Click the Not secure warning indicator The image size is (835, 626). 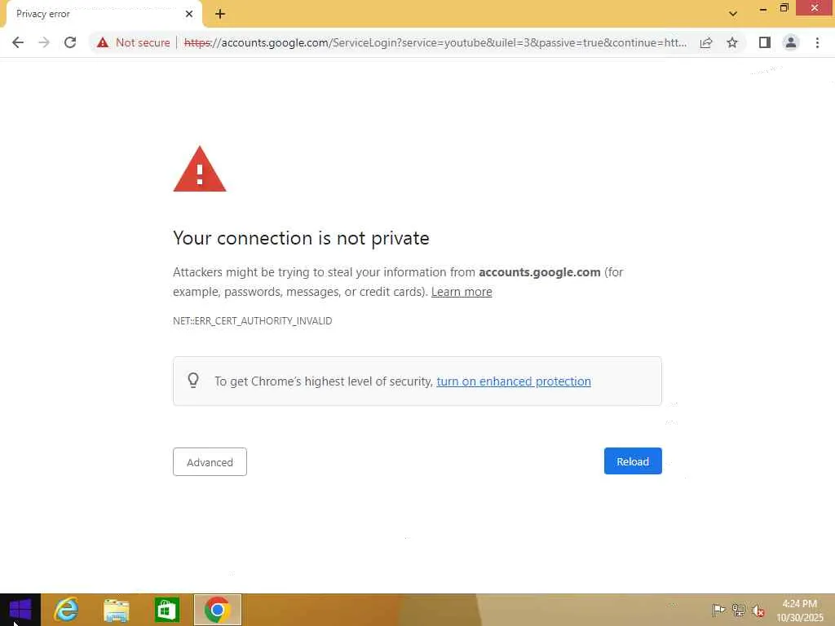133,42
